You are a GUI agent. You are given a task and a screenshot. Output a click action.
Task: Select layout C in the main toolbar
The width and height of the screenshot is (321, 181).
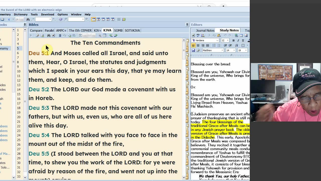point(103,19)
